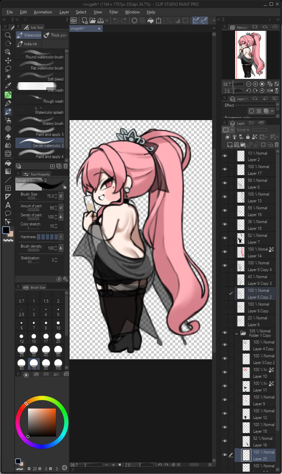Select the Gradient tool
The image size is (282, 474).
point(8,171)
